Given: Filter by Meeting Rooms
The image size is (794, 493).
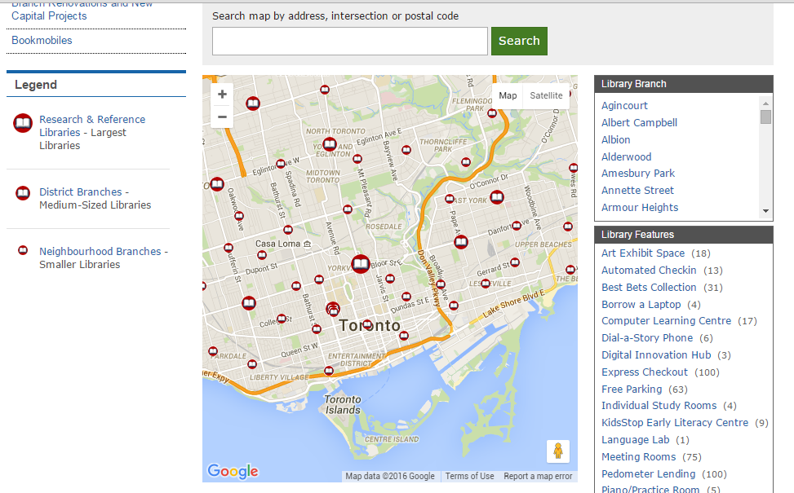Looking at the screenshot, I should point(638,457).
